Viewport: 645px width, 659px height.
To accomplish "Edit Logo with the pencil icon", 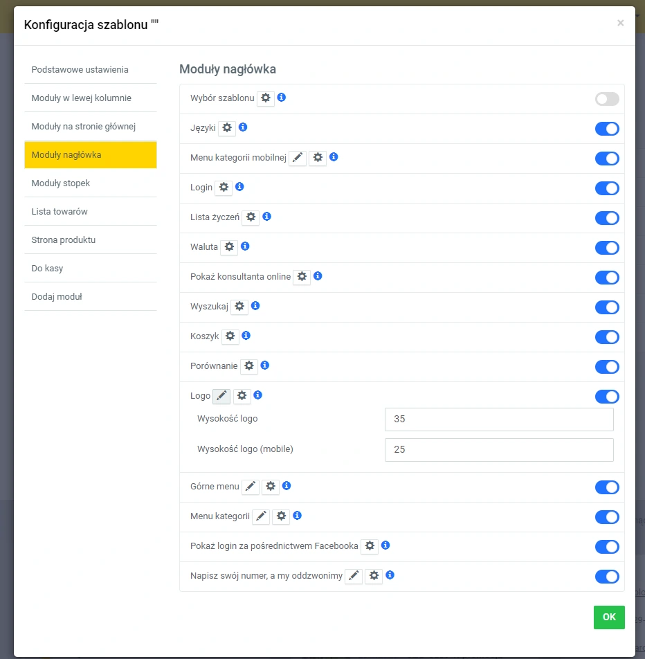I will [221, 396].
